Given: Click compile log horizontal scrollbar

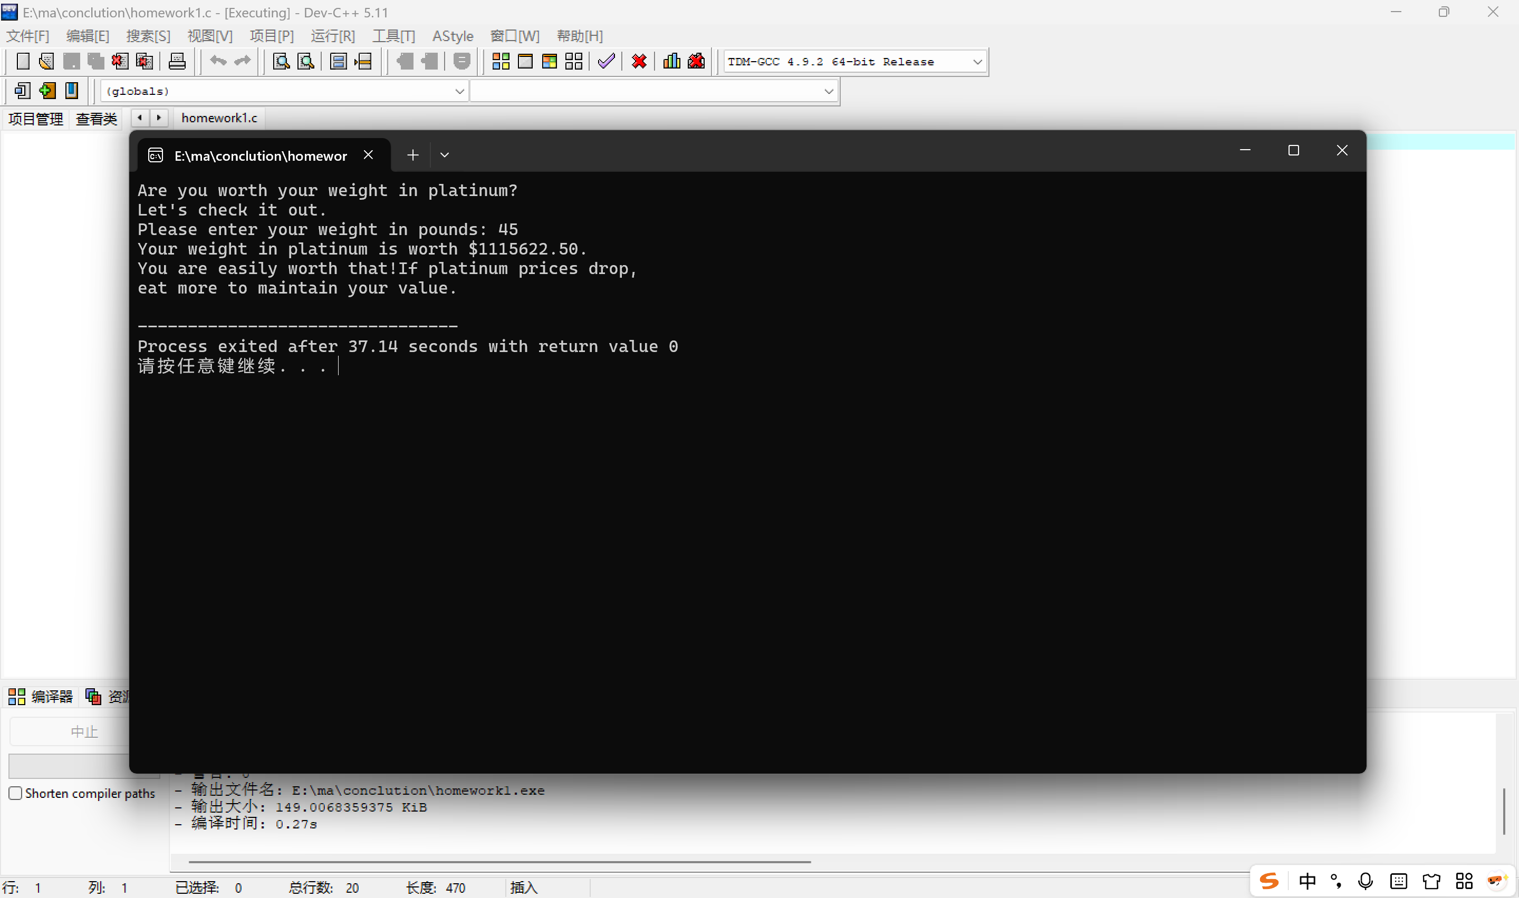Looking at the screenshot, I should [499, 862].
